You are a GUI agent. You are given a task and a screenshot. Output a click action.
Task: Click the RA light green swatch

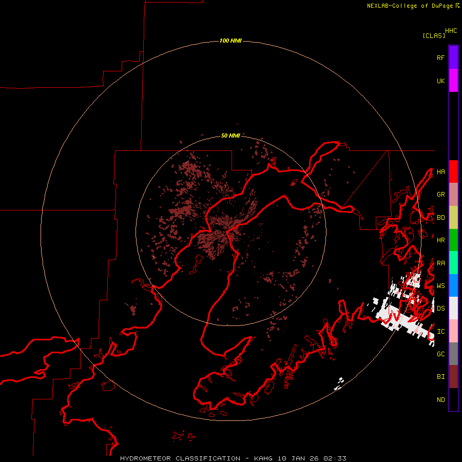coord(453,263)
